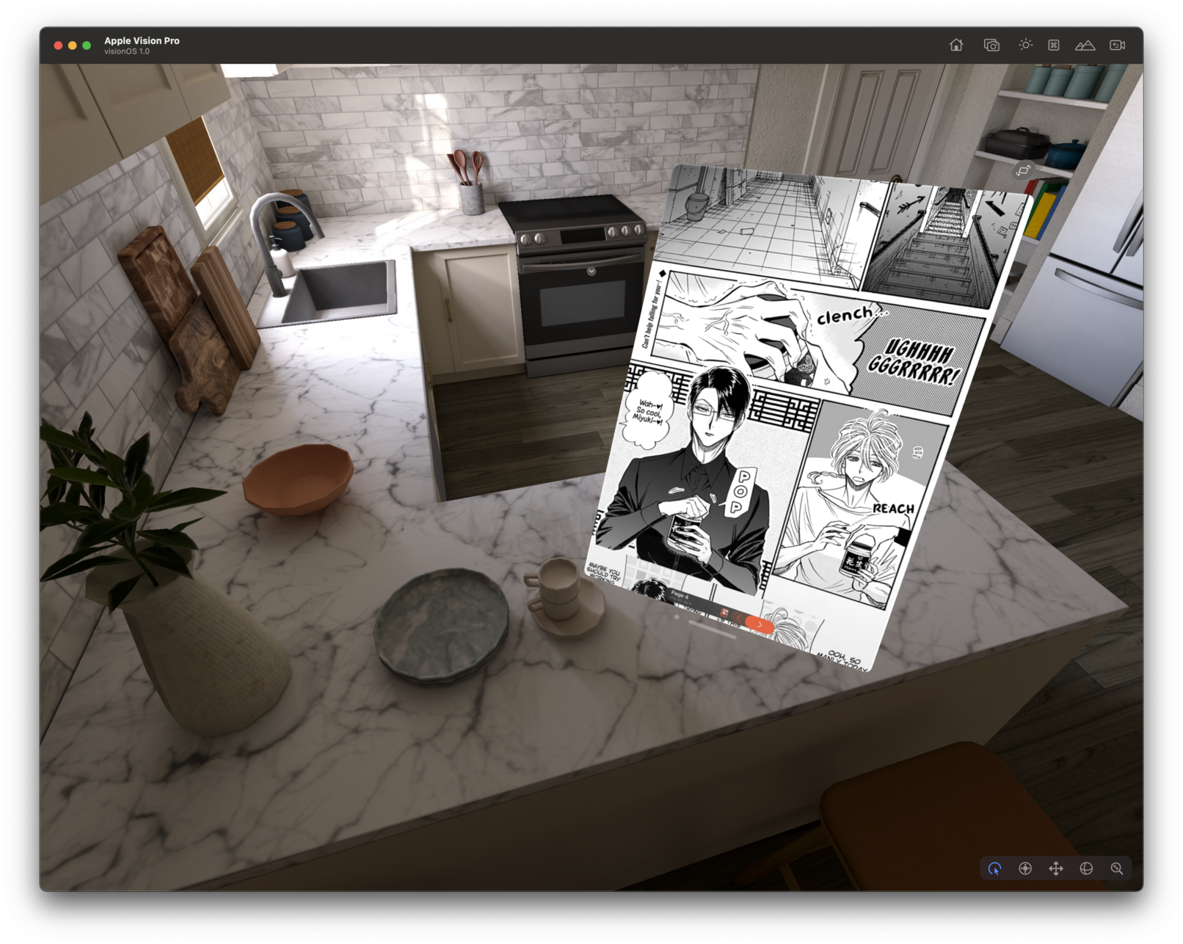Select the magnifier dolly zoom tool

tap(1116, 868)
